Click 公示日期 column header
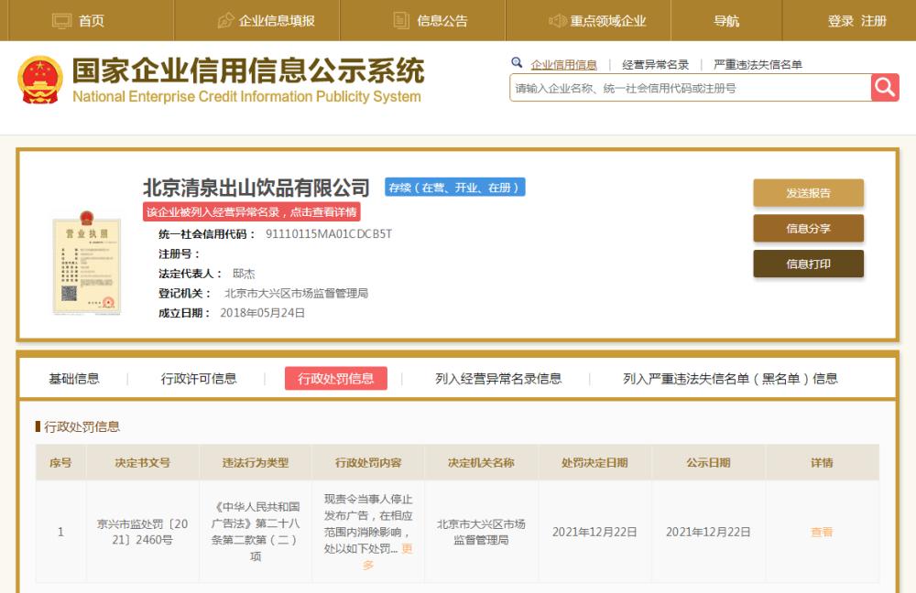Viewport: 916px width, 593px height. tap(708, 463)
